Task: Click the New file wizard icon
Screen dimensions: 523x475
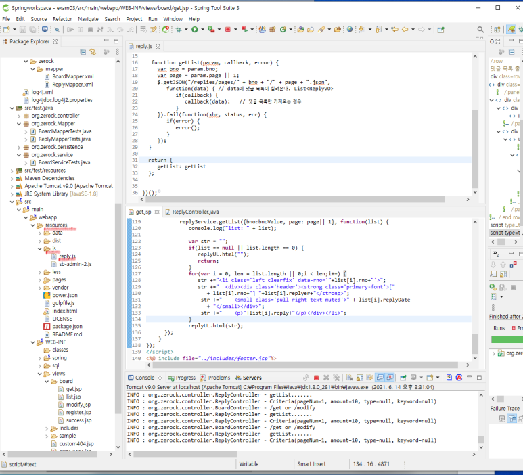Action: [6, 30]
